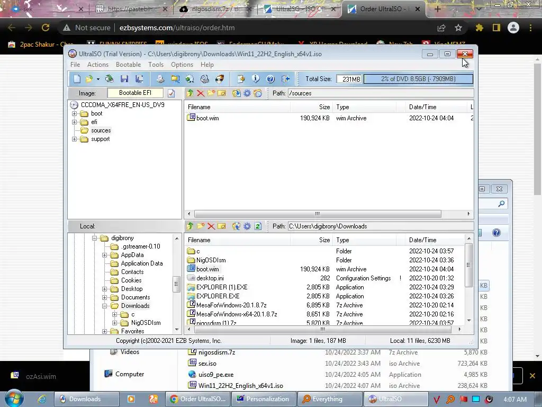
Task: Go up a folder in Local pane
Action: (x=190, y=226)
